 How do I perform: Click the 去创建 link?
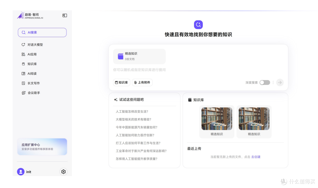pos(256,157)
